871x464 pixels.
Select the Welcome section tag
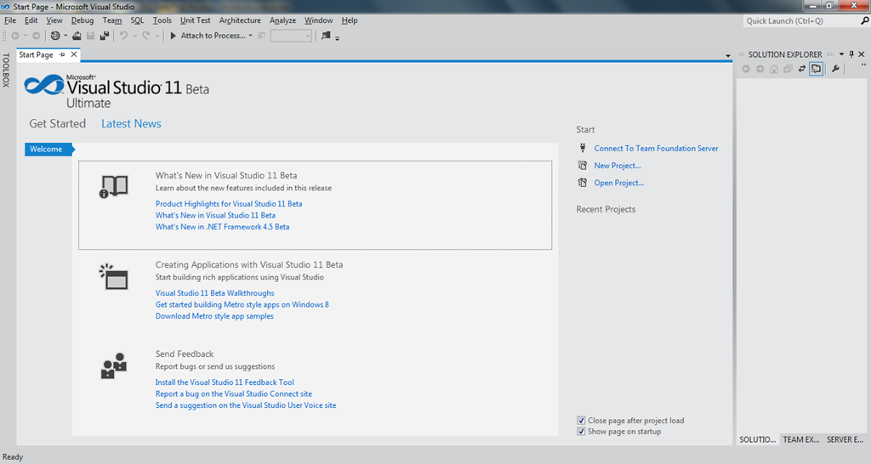(x=49, y=150)
